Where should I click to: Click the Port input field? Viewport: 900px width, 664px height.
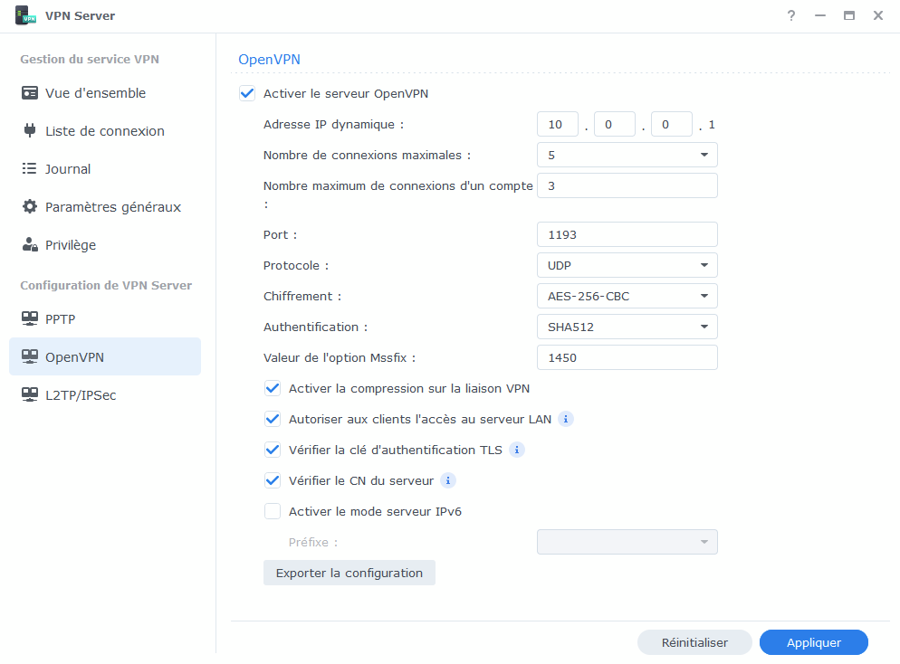point(627,234)
